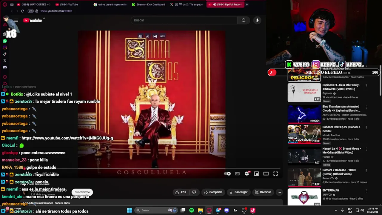Click the Suscribirme button
This screenshot has width=382, height=215.
(82, 192)
